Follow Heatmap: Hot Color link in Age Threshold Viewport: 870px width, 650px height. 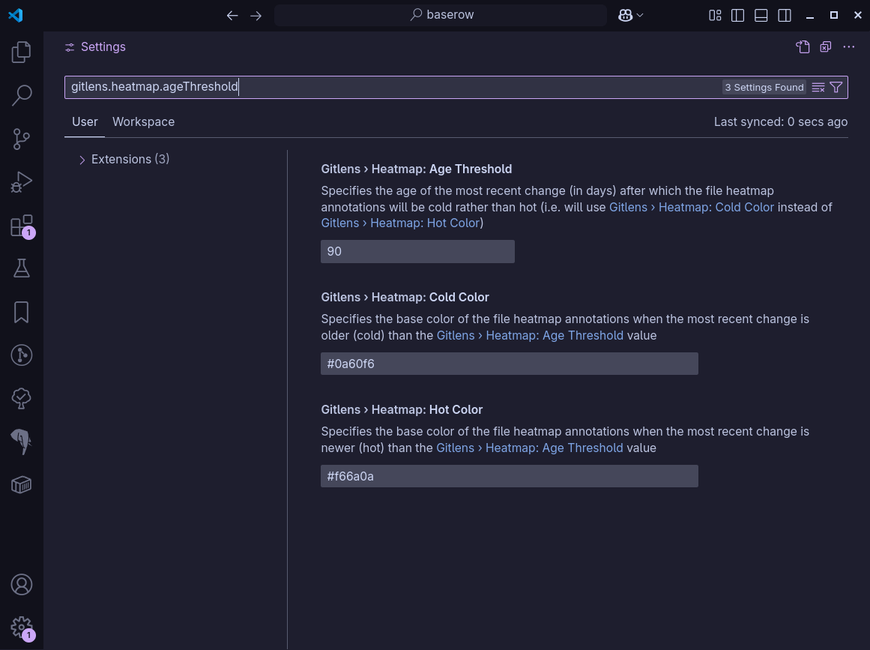pos(401,223)
